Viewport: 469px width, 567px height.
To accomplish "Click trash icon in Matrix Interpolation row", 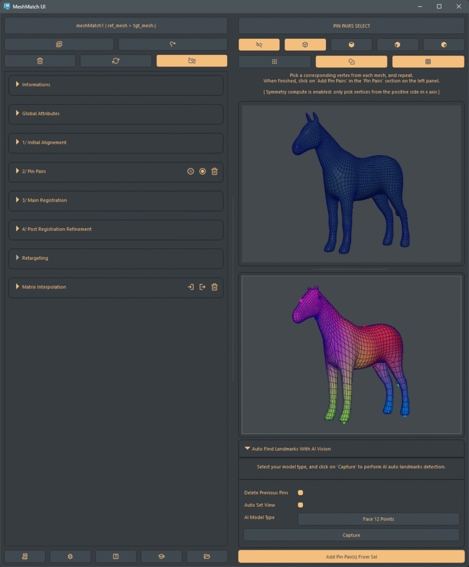I will [215, 287].
